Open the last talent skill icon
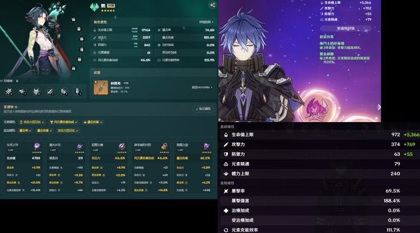Image resolution: width=420 pixels, height=233 pixels. (77, 92)
